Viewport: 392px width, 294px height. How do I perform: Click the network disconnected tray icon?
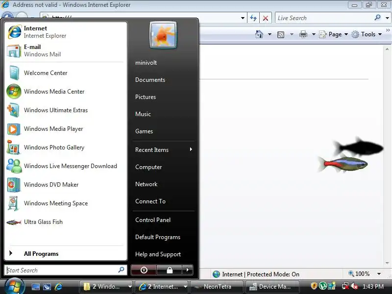point(345,286)
